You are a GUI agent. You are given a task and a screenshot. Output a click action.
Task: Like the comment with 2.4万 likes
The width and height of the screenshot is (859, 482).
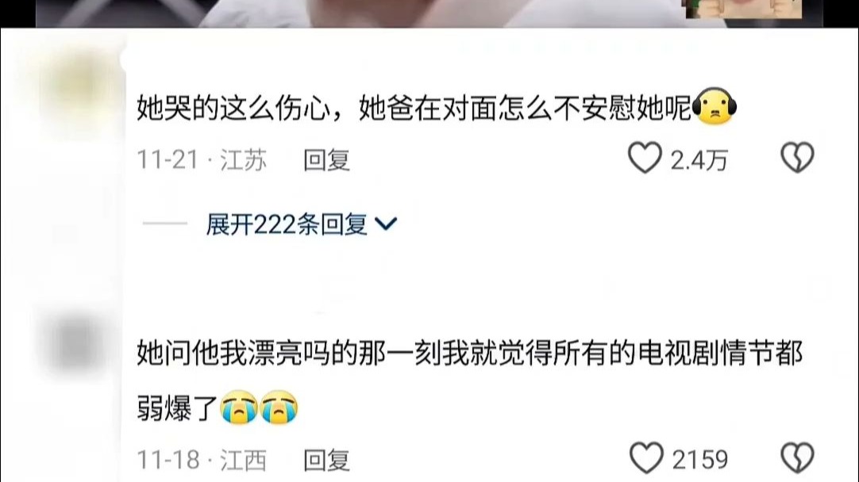(645, 158)
